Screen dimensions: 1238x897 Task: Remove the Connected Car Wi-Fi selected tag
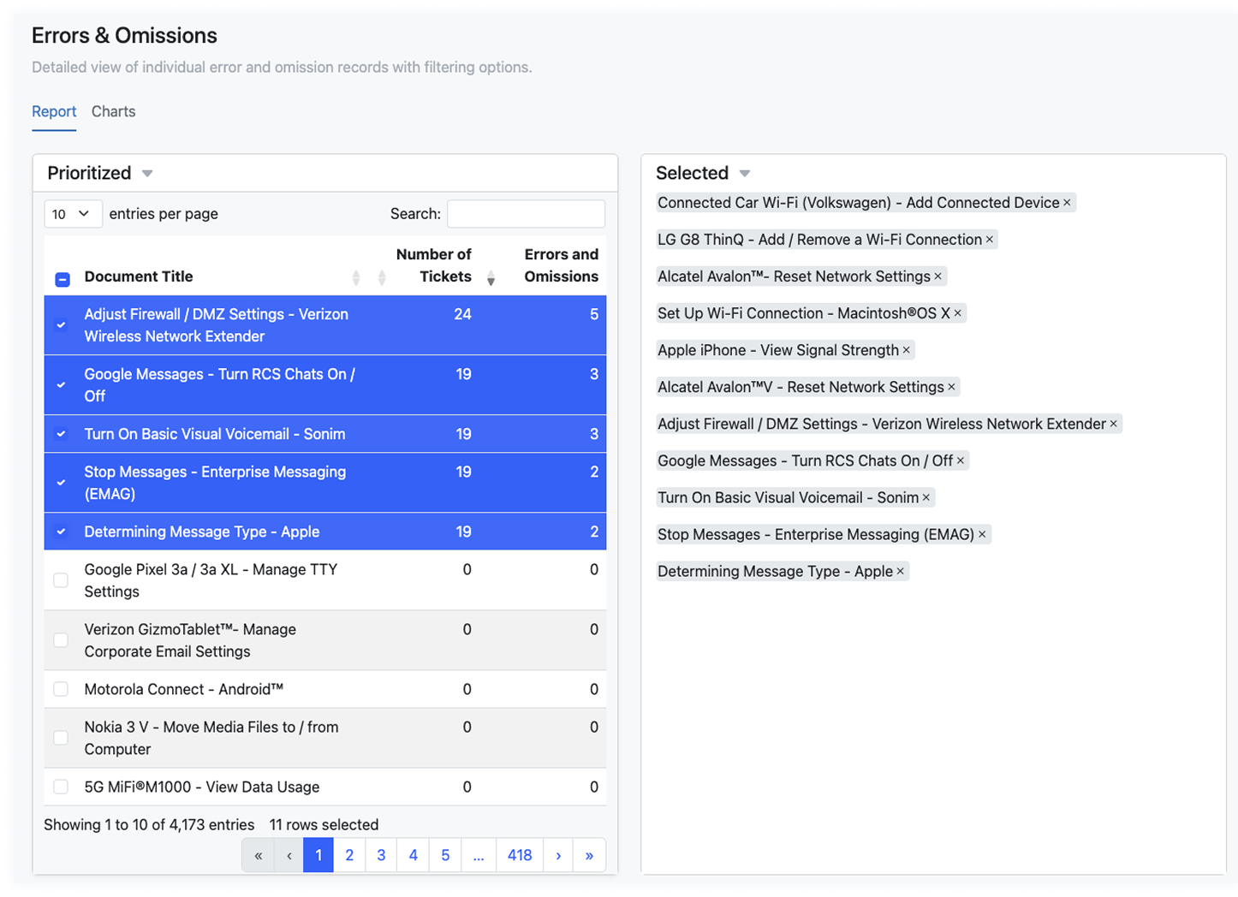[1067, 203]
